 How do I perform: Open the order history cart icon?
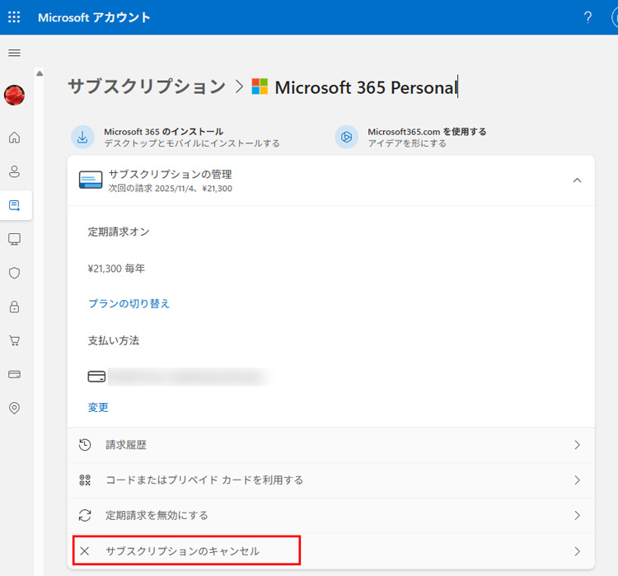pyautogui.click(x=15, y=340)
